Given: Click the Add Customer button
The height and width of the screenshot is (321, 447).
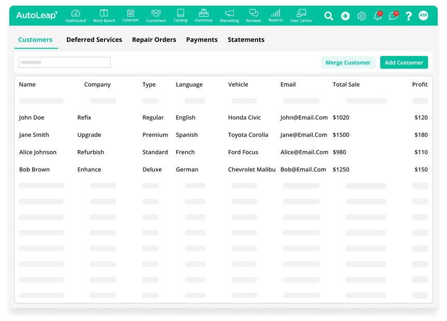Looking at the screenshot, I should pos(404,63).
